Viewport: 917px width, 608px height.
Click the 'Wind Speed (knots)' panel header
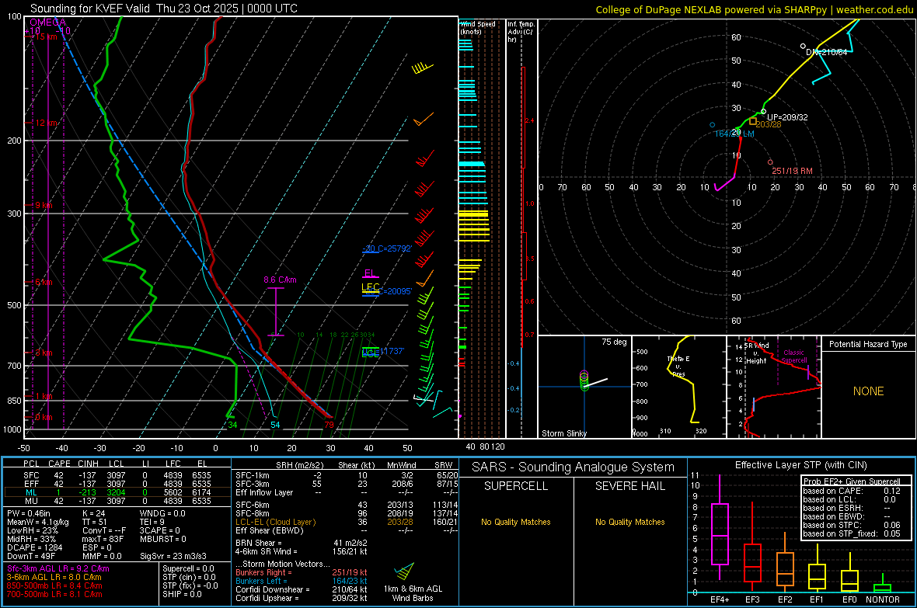coord(477,27)
